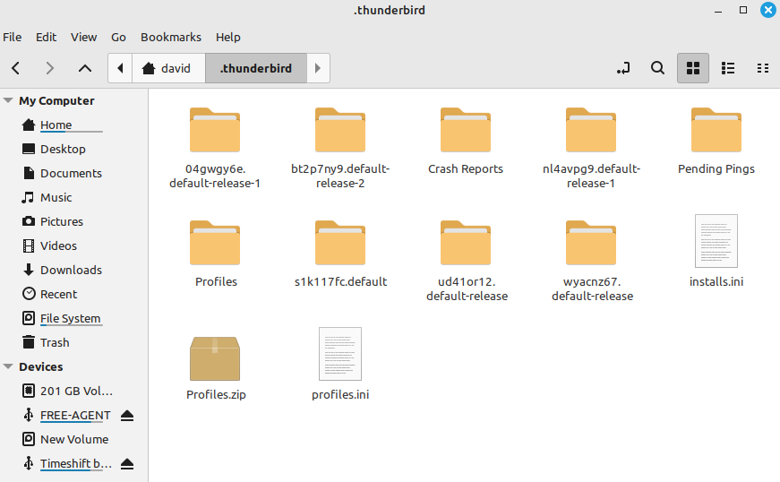
Task: Click the path bar right scroll arrow
Action: pyautogui.click(x=318, y=68)
